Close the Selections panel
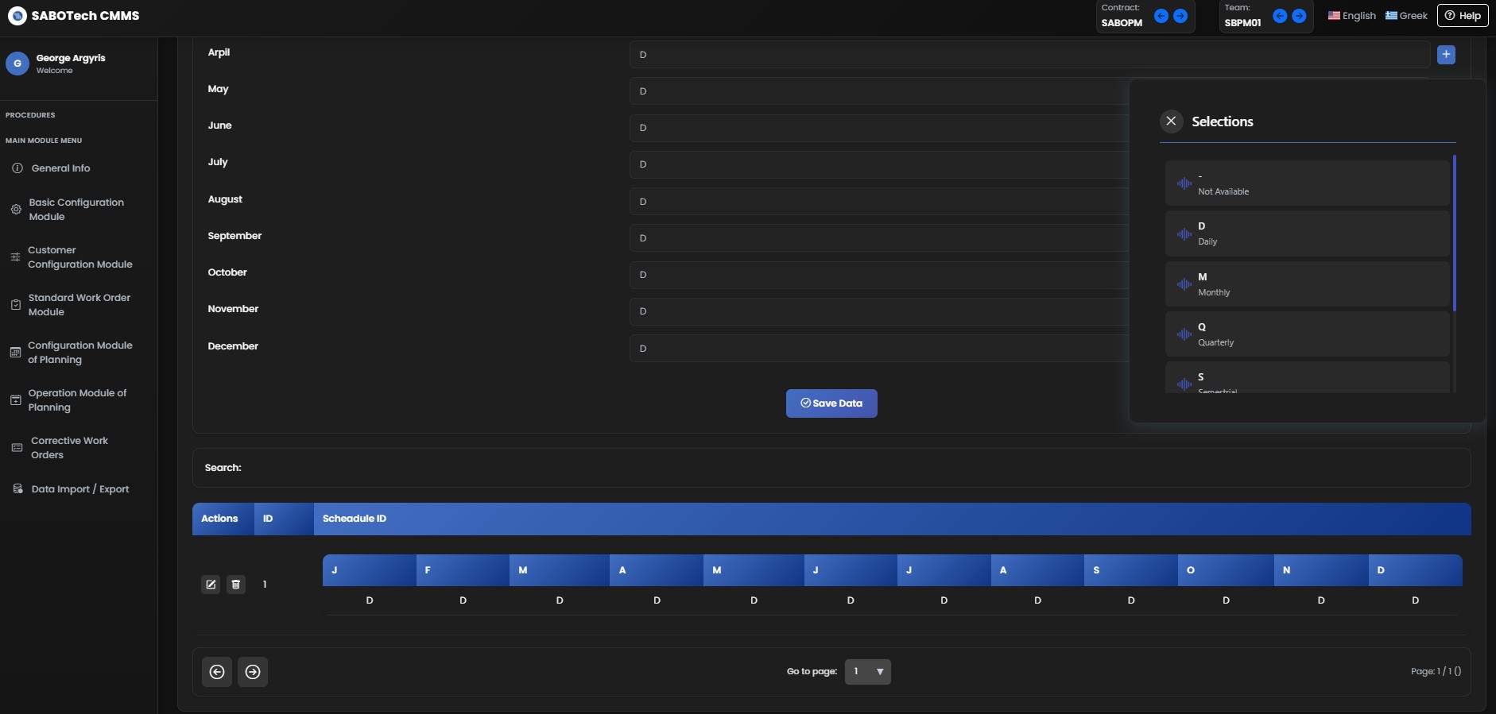This screenshot has height=714, width=1496. click(1171, 122)
